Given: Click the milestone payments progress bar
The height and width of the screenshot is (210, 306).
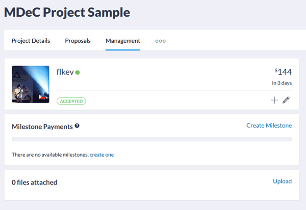Looking at the screenshot, I should click(x=152, y=139).
